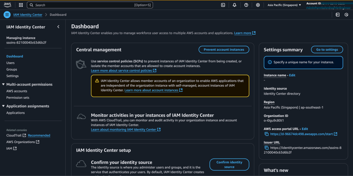Click the Region value ap-southeast-1
Viewport: 353px width, 176px height.
tap(312, 107)
